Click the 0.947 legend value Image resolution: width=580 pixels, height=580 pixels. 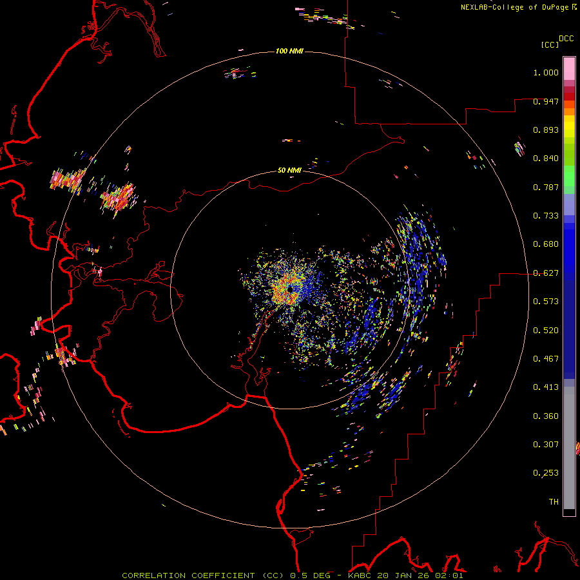click(546, 101)
